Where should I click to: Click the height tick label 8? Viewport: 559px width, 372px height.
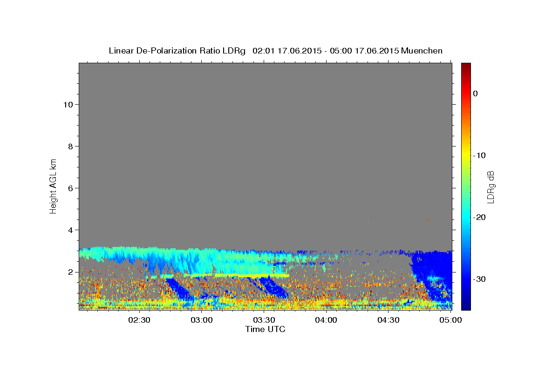[69, 146]
